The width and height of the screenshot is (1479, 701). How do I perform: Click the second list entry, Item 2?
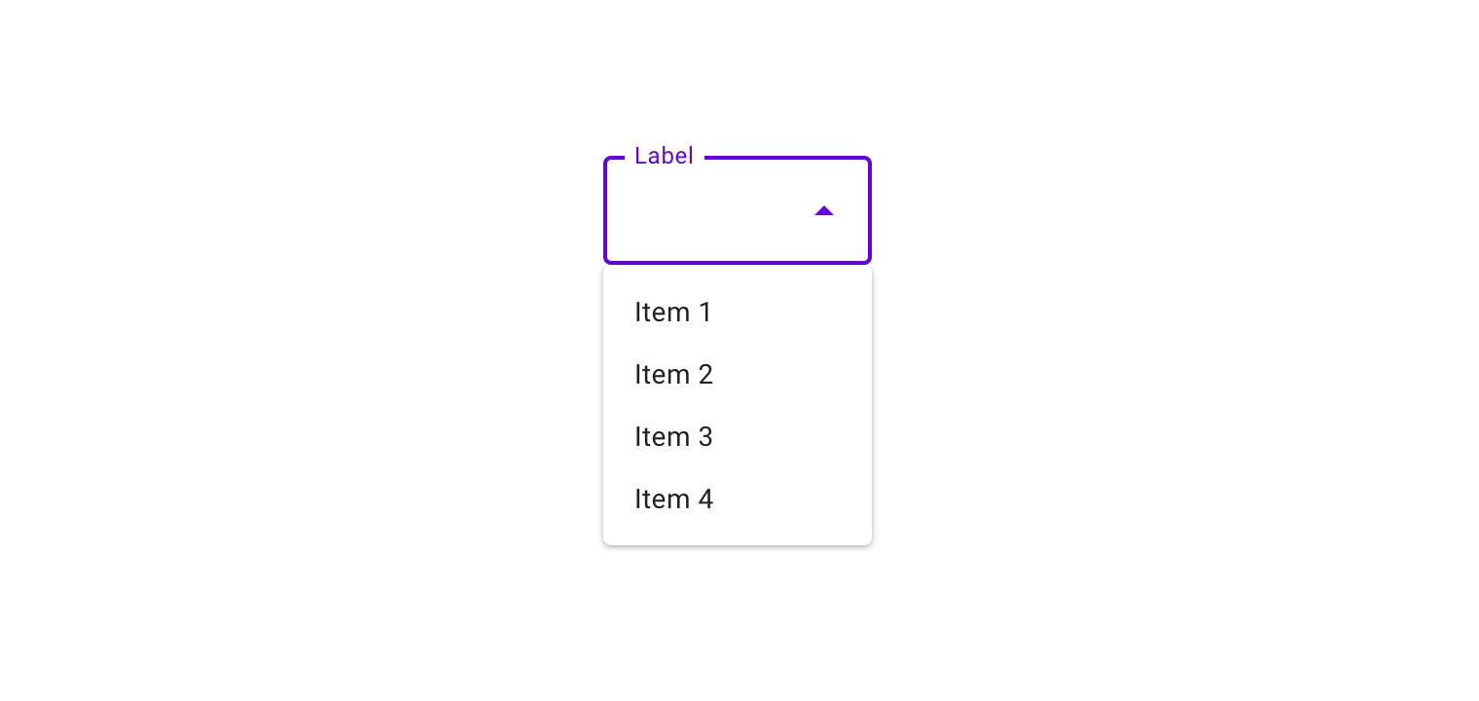pyautogui.click(x=673, y=375)
